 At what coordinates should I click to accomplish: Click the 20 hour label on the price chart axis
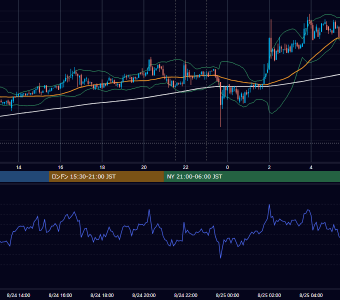point(144,167)
